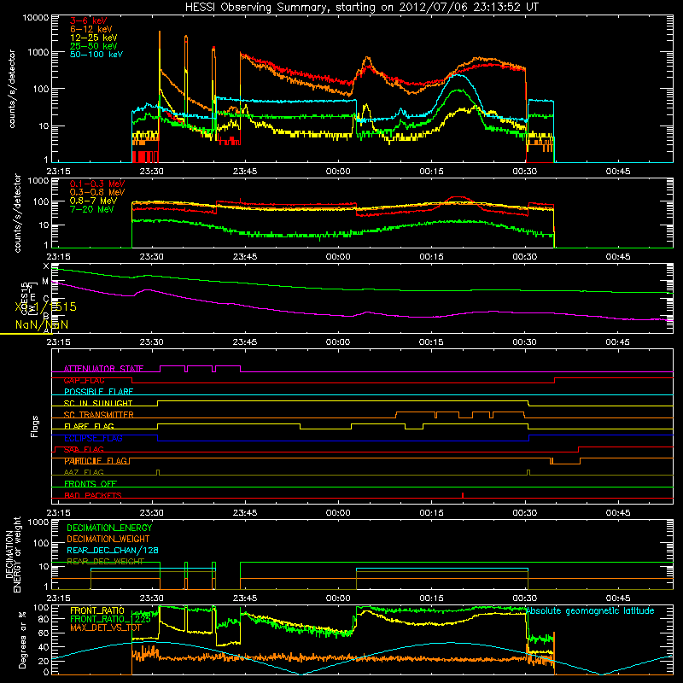Select the yellow FRONT_RATIO legend label
The width and height of the screenshot is (683, 683).
pyautogui.click(x=97, y=610)
